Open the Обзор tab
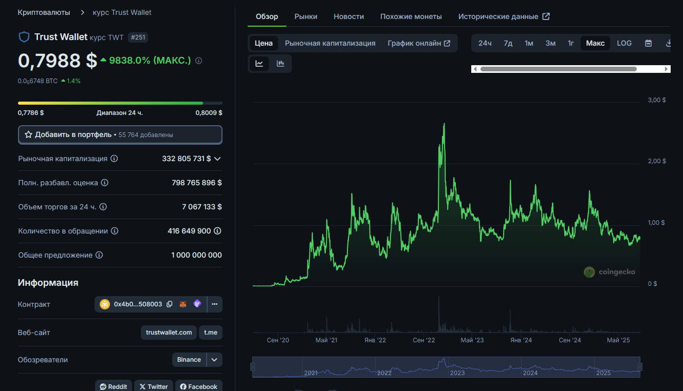The height and width of the screenshot is (391, 683). coord(267,16)
